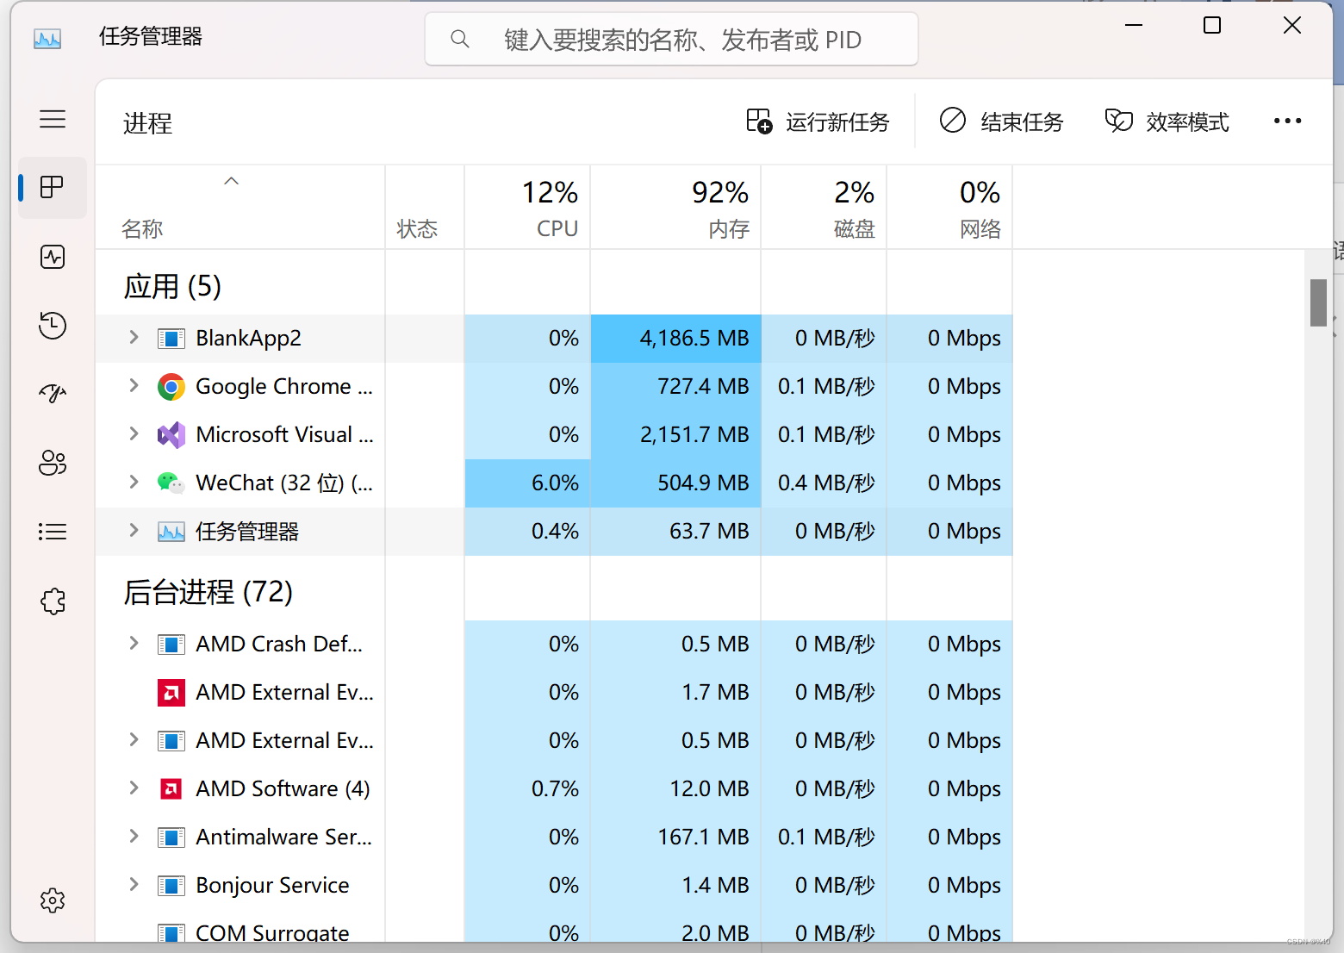Image resolution: width=1344 pixels, height=953 pixels.
Task: Click the process search input field
Action: 671,39
